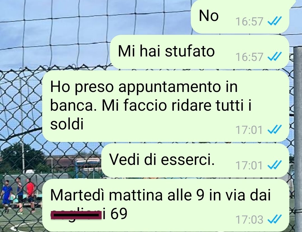Tap the 'Ho preso appuntamento in banca' message
Viewport: 302px width, 232px height.
click(166, 106)
